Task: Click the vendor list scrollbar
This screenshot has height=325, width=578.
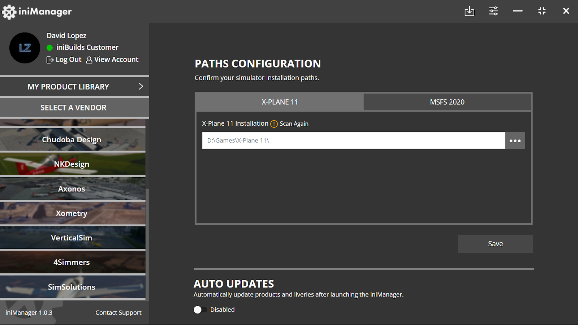Action: coord(147,244)
